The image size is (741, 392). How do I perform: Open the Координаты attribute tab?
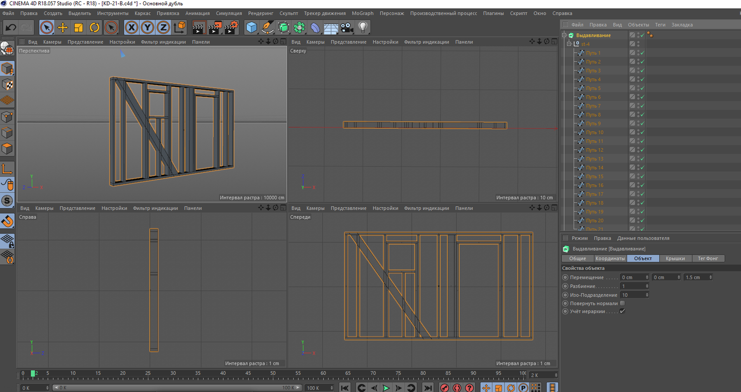610,259
